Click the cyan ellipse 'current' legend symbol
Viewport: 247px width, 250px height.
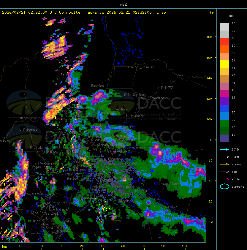point(224,186)
